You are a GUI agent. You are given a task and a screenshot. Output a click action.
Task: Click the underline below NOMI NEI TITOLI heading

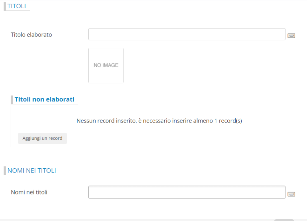coord(33,175)
